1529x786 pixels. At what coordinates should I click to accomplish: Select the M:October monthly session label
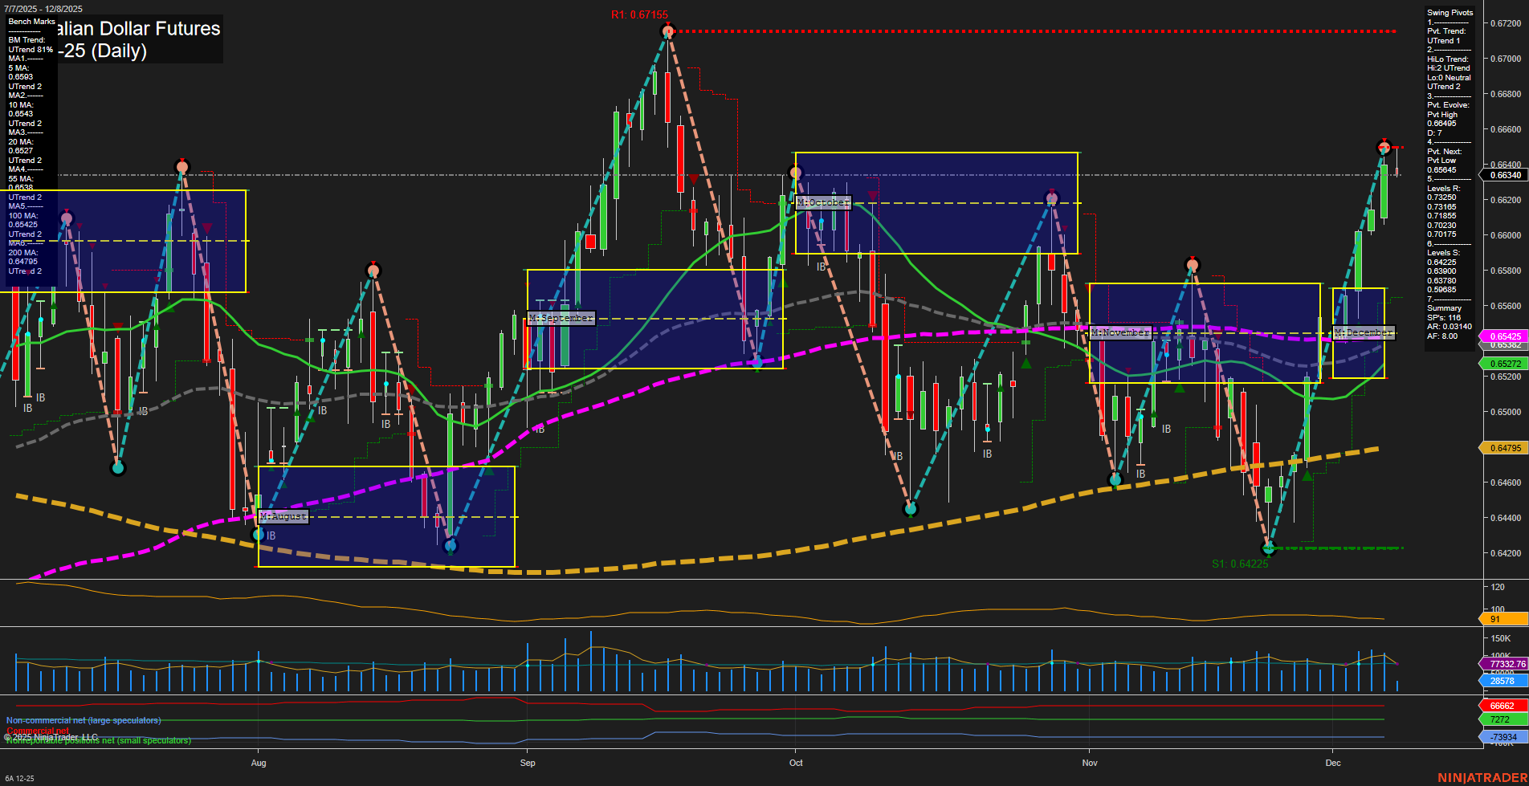click(x=823, y=202)
